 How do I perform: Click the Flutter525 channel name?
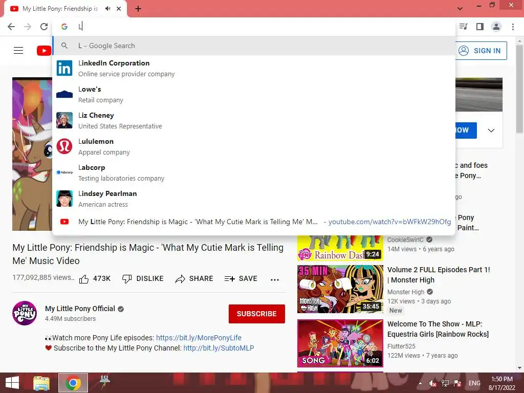point(401,346)
